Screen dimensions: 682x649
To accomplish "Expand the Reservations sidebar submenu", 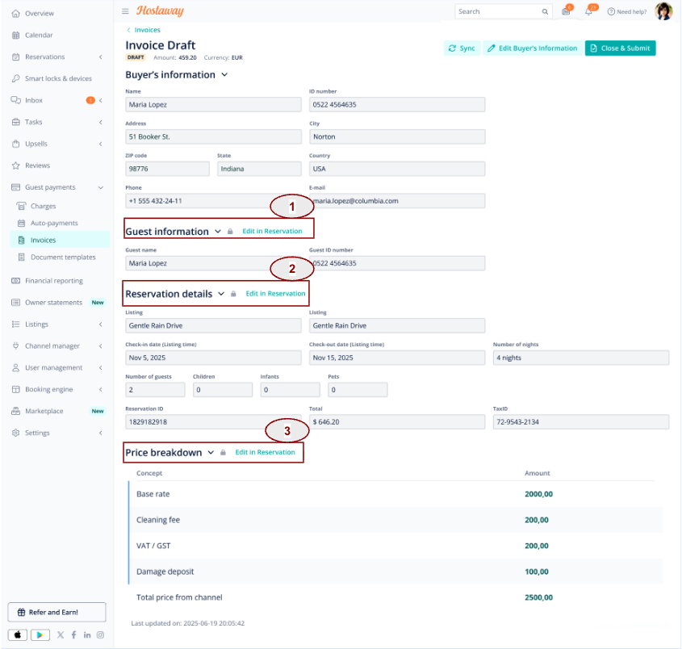I will [100, 57].
